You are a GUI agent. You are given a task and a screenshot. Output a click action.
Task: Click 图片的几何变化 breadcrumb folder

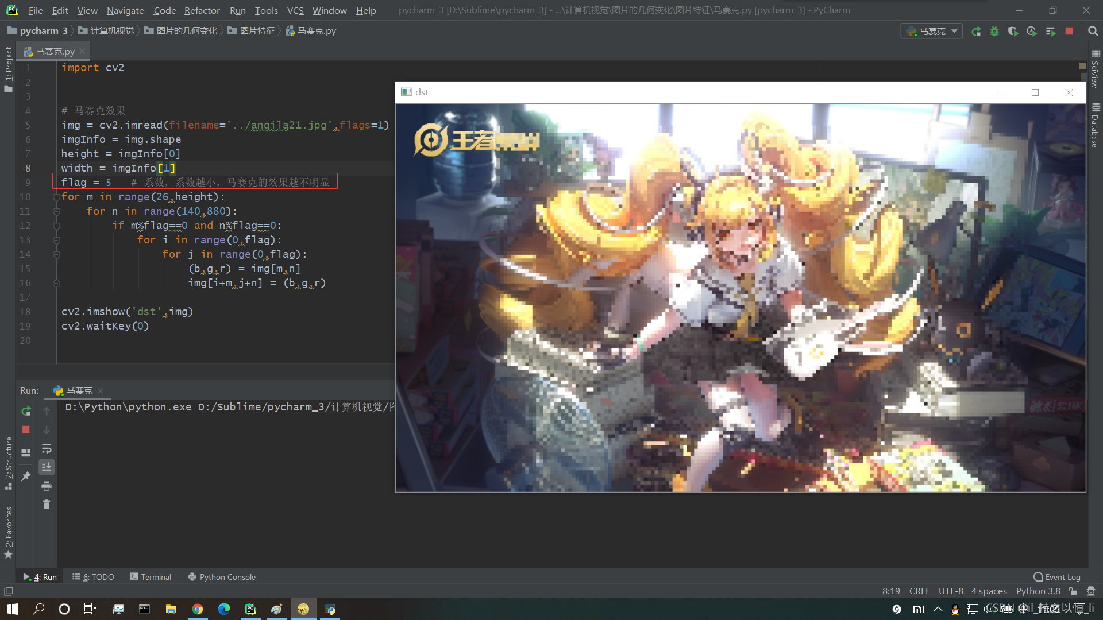pyautogui.click(x=181, y=31)
